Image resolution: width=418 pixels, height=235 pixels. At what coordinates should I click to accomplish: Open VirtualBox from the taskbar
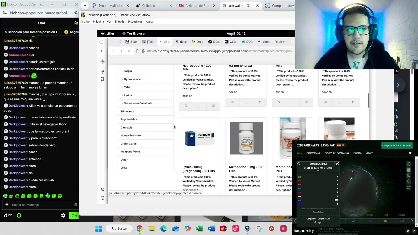(x=247, y=228)
